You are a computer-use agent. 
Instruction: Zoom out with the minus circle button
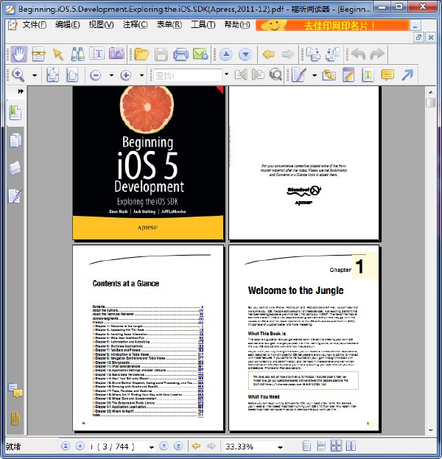[96, 76]
